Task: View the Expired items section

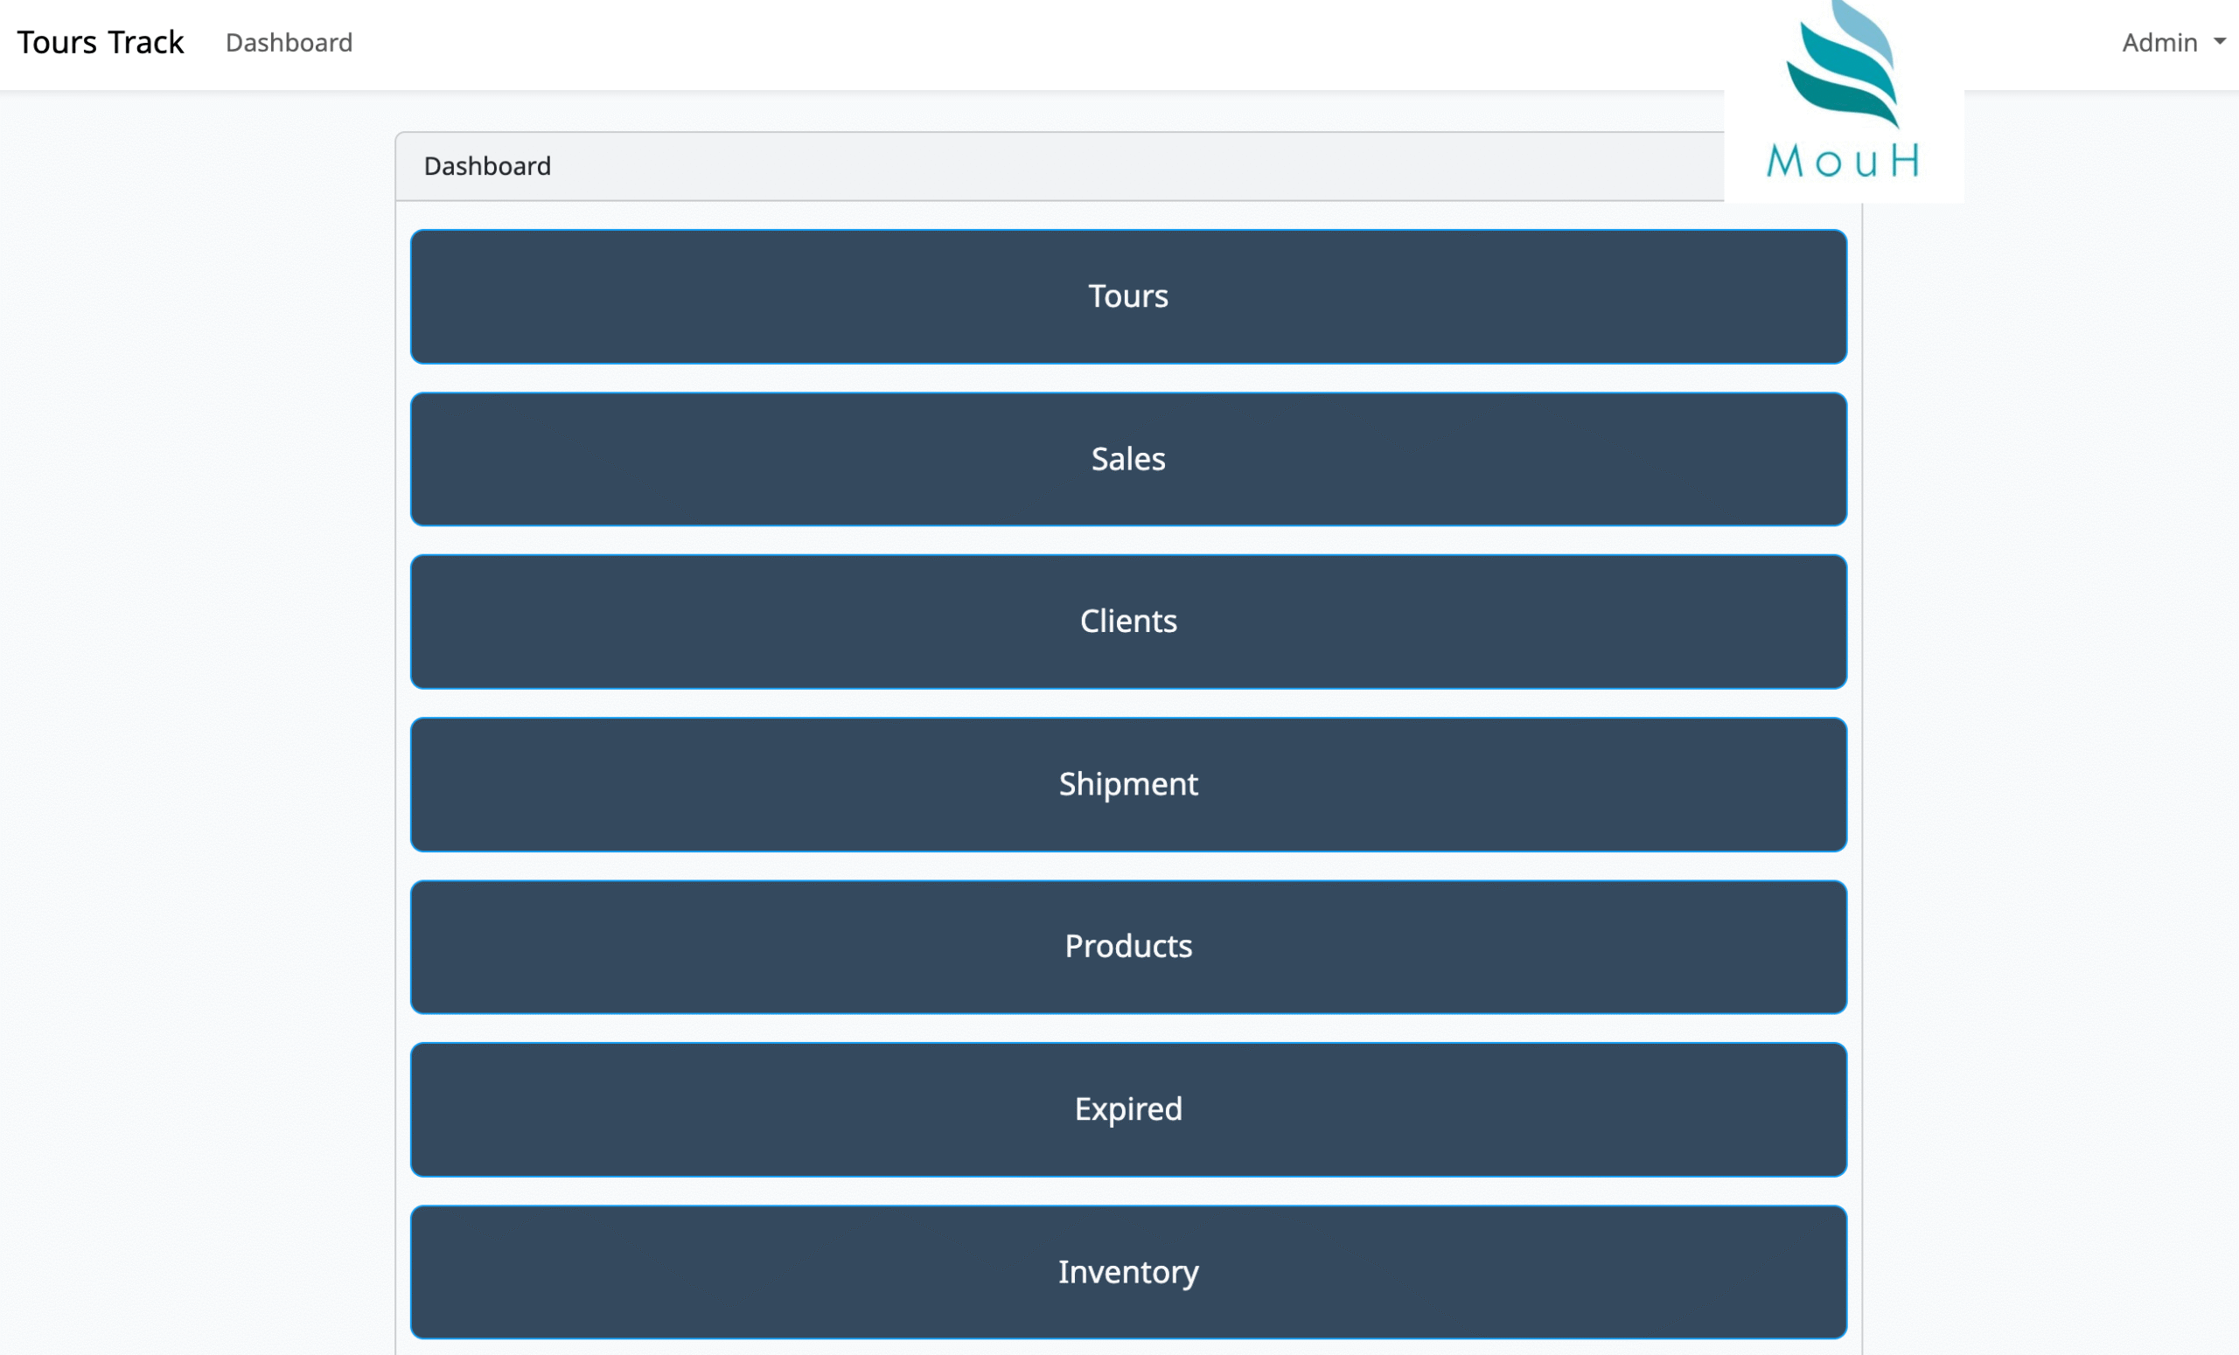Action: click(x=1127, y=1110)
